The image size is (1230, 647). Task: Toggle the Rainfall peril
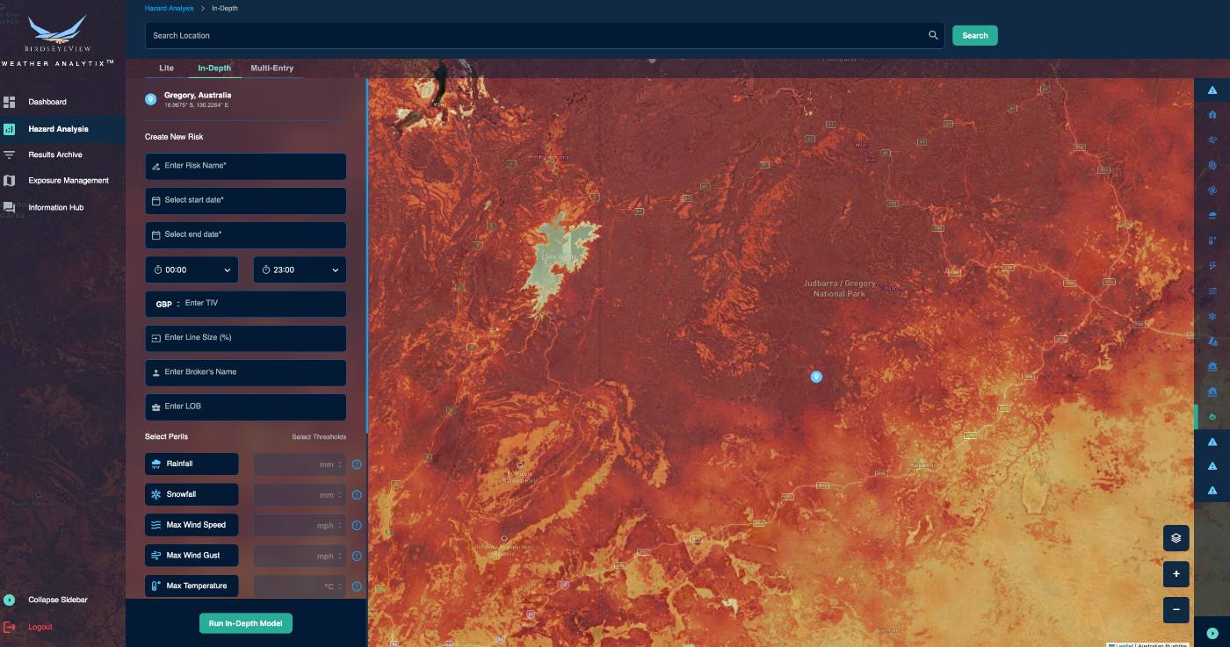[192, 464]
